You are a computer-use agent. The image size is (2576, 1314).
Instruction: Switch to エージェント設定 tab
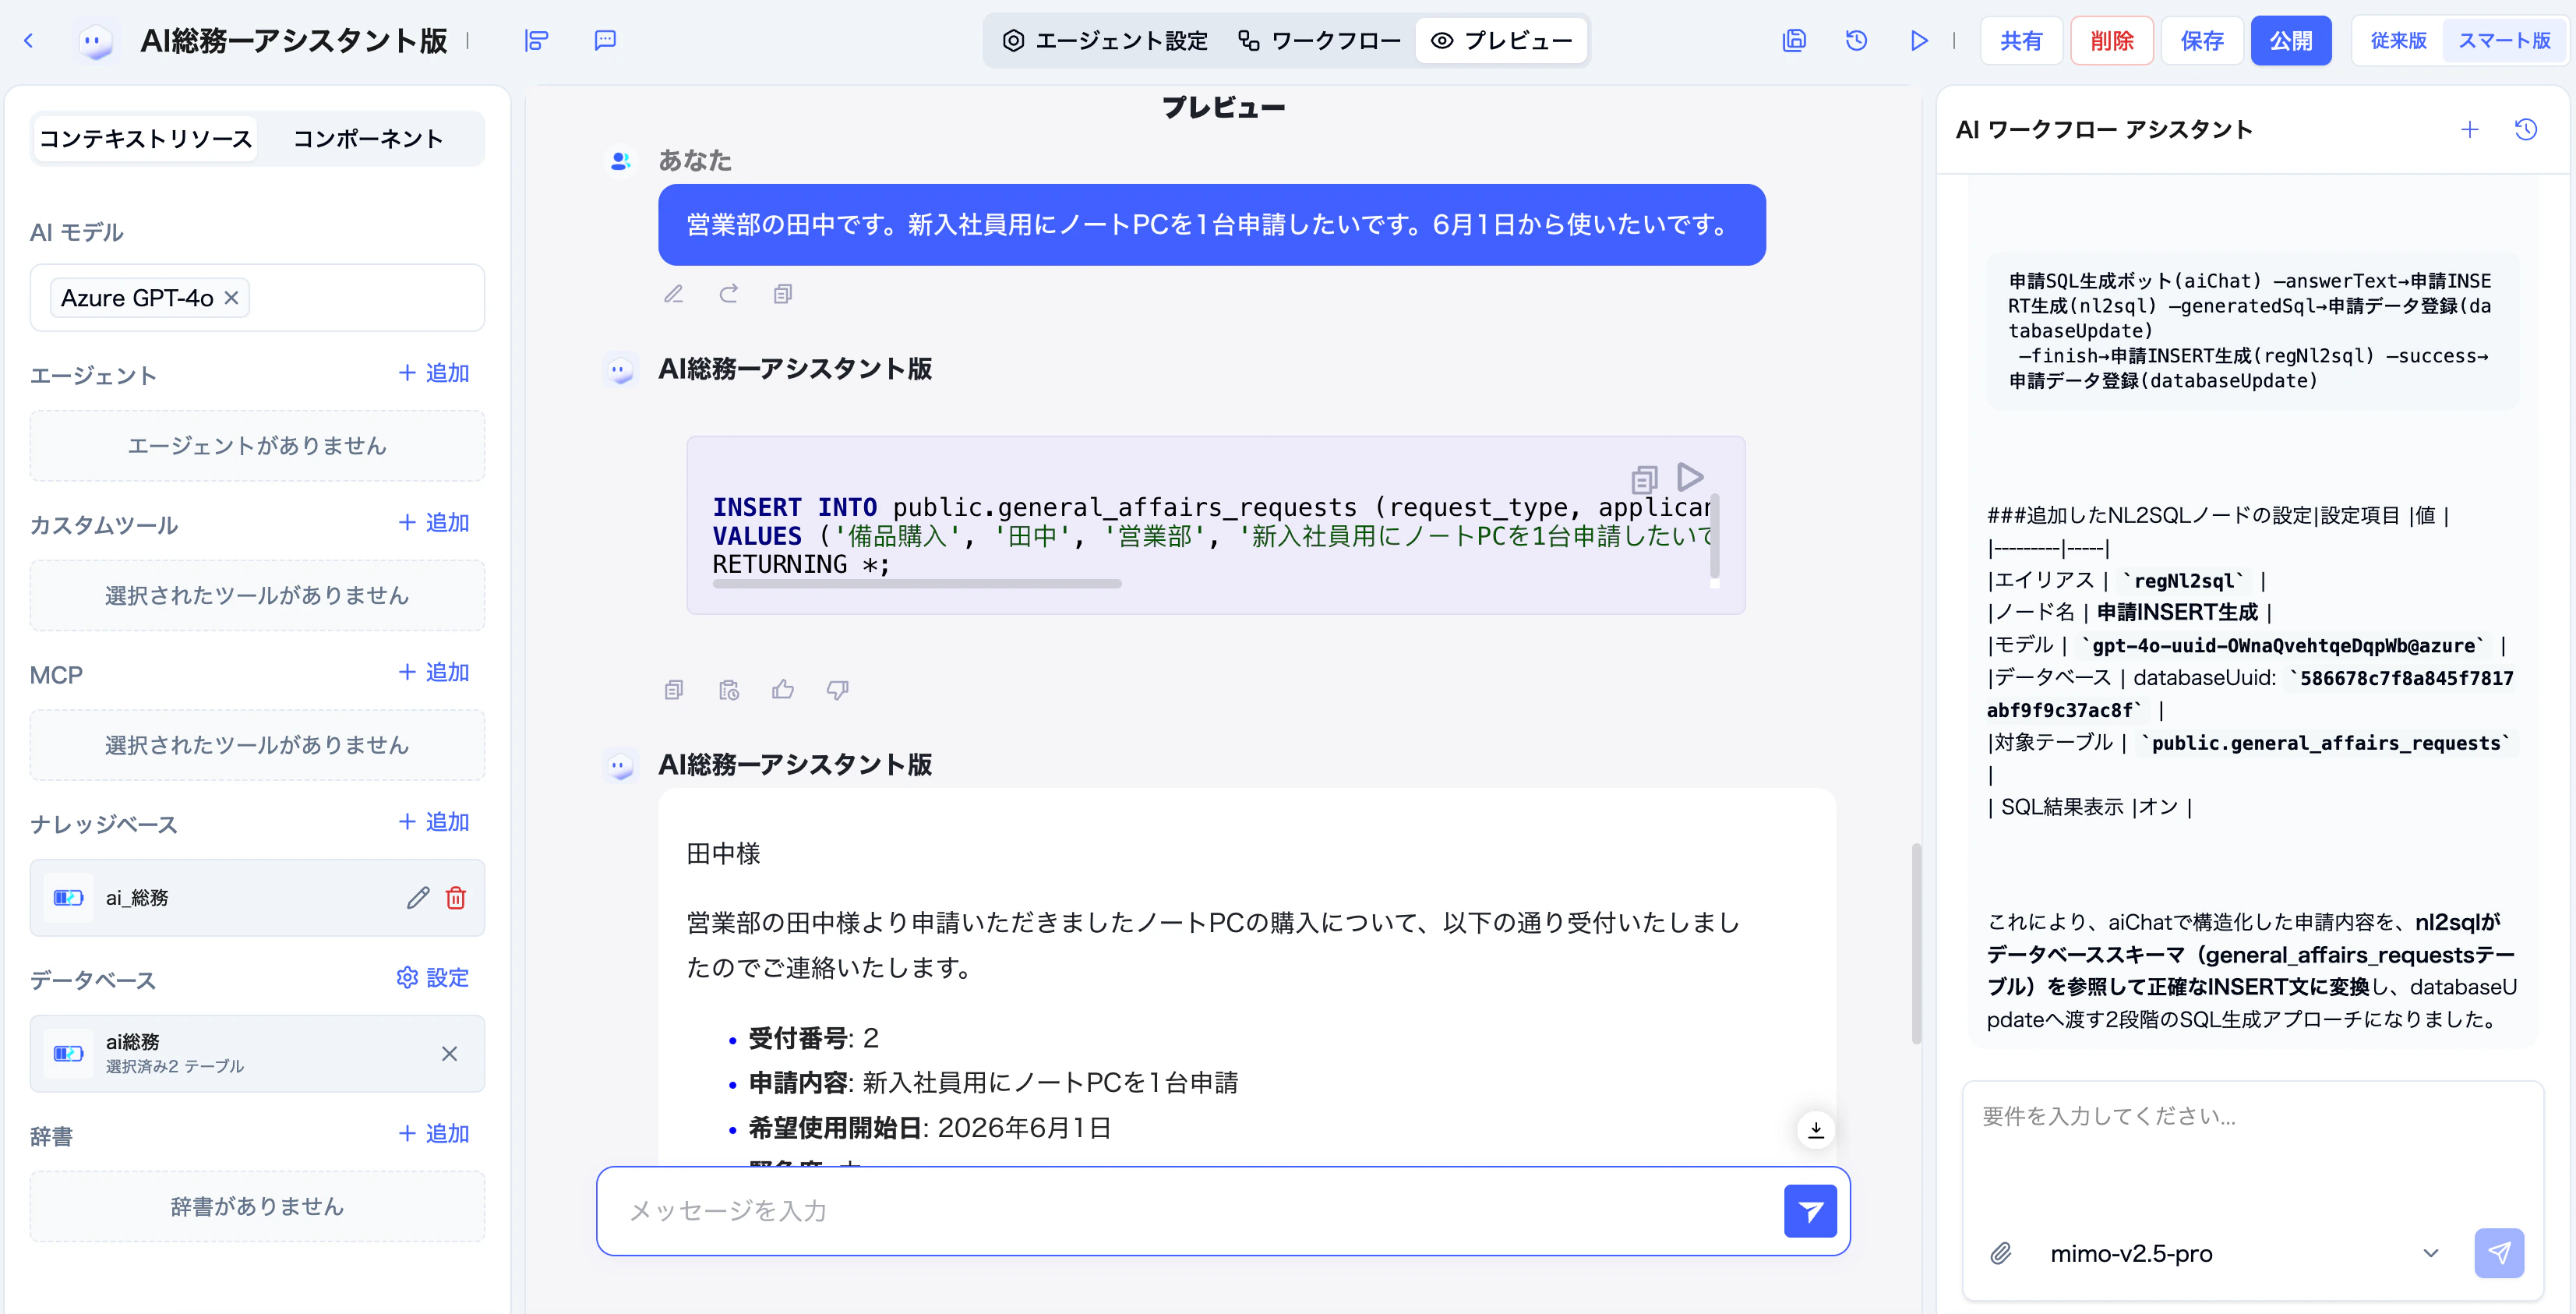click(1105, 41)
